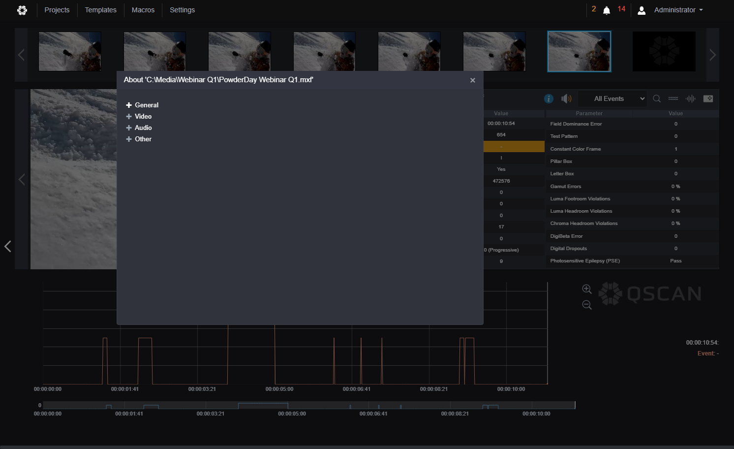Toggle the file info icon
This screenshot has width=734, height=449.
[549, 98]
